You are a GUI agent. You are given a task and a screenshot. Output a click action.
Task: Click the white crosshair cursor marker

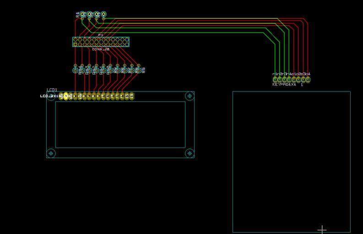(322, 229)
